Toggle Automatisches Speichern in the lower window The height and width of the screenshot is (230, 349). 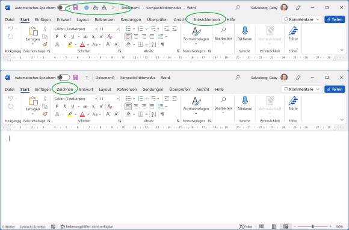coord(63,78)
